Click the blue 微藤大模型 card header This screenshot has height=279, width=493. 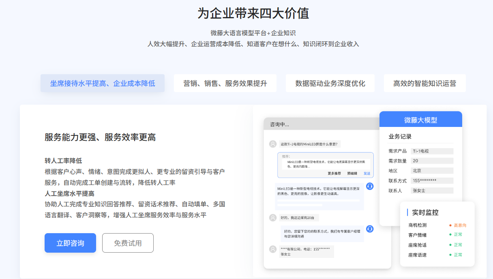tap(420, 120)
